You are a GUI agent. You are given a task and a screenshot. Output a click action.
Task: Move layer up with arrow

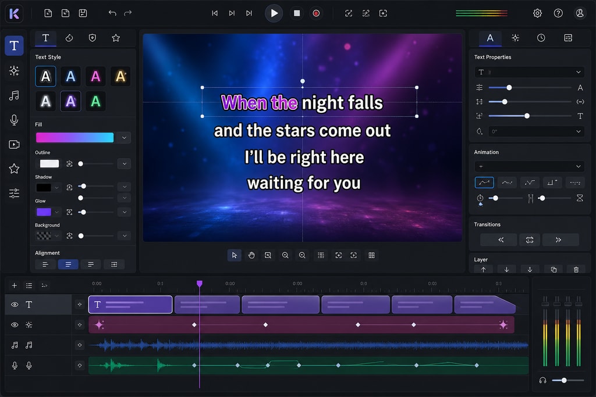point(483,270)
